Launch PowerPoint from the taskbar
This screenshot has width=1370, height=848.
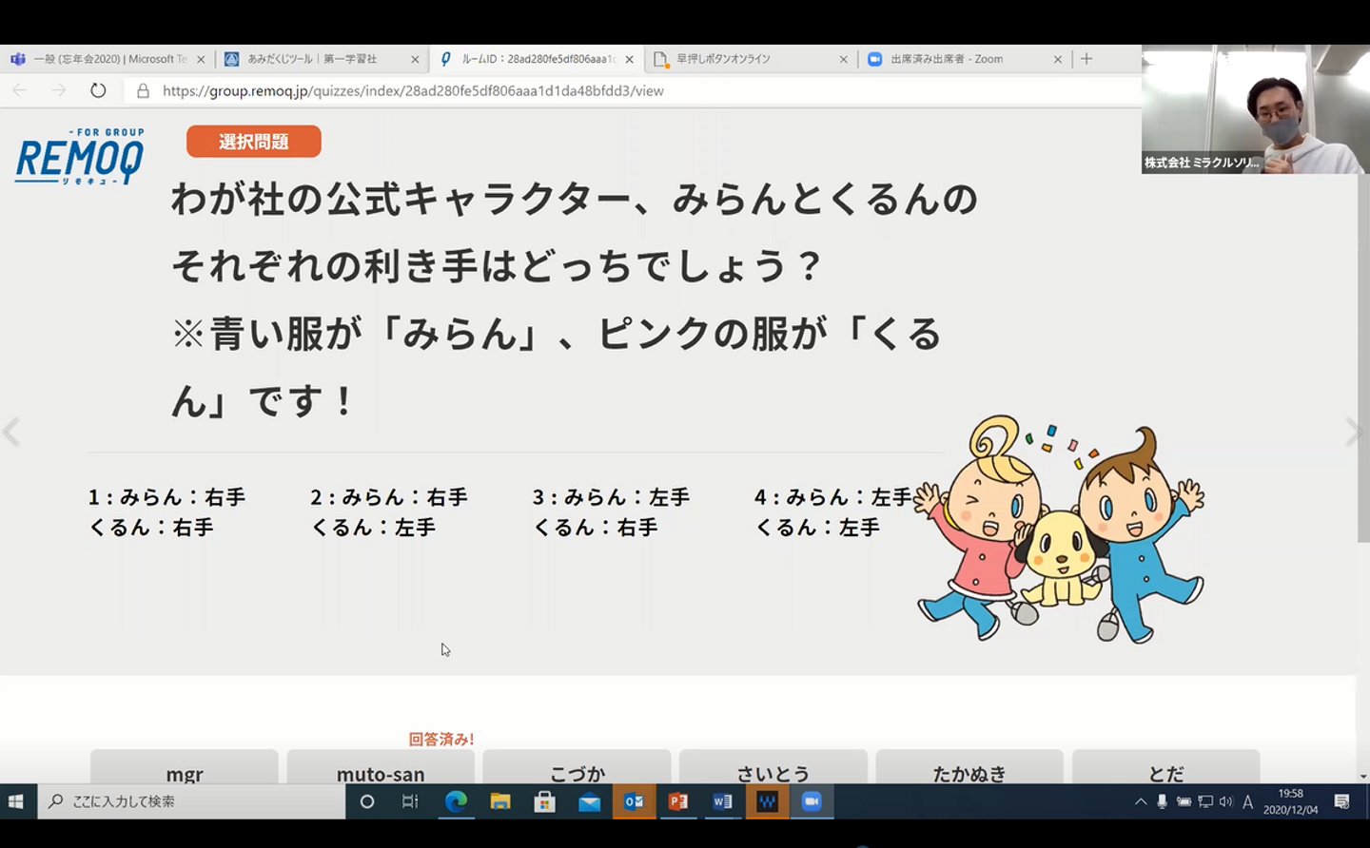coord(678,801)
